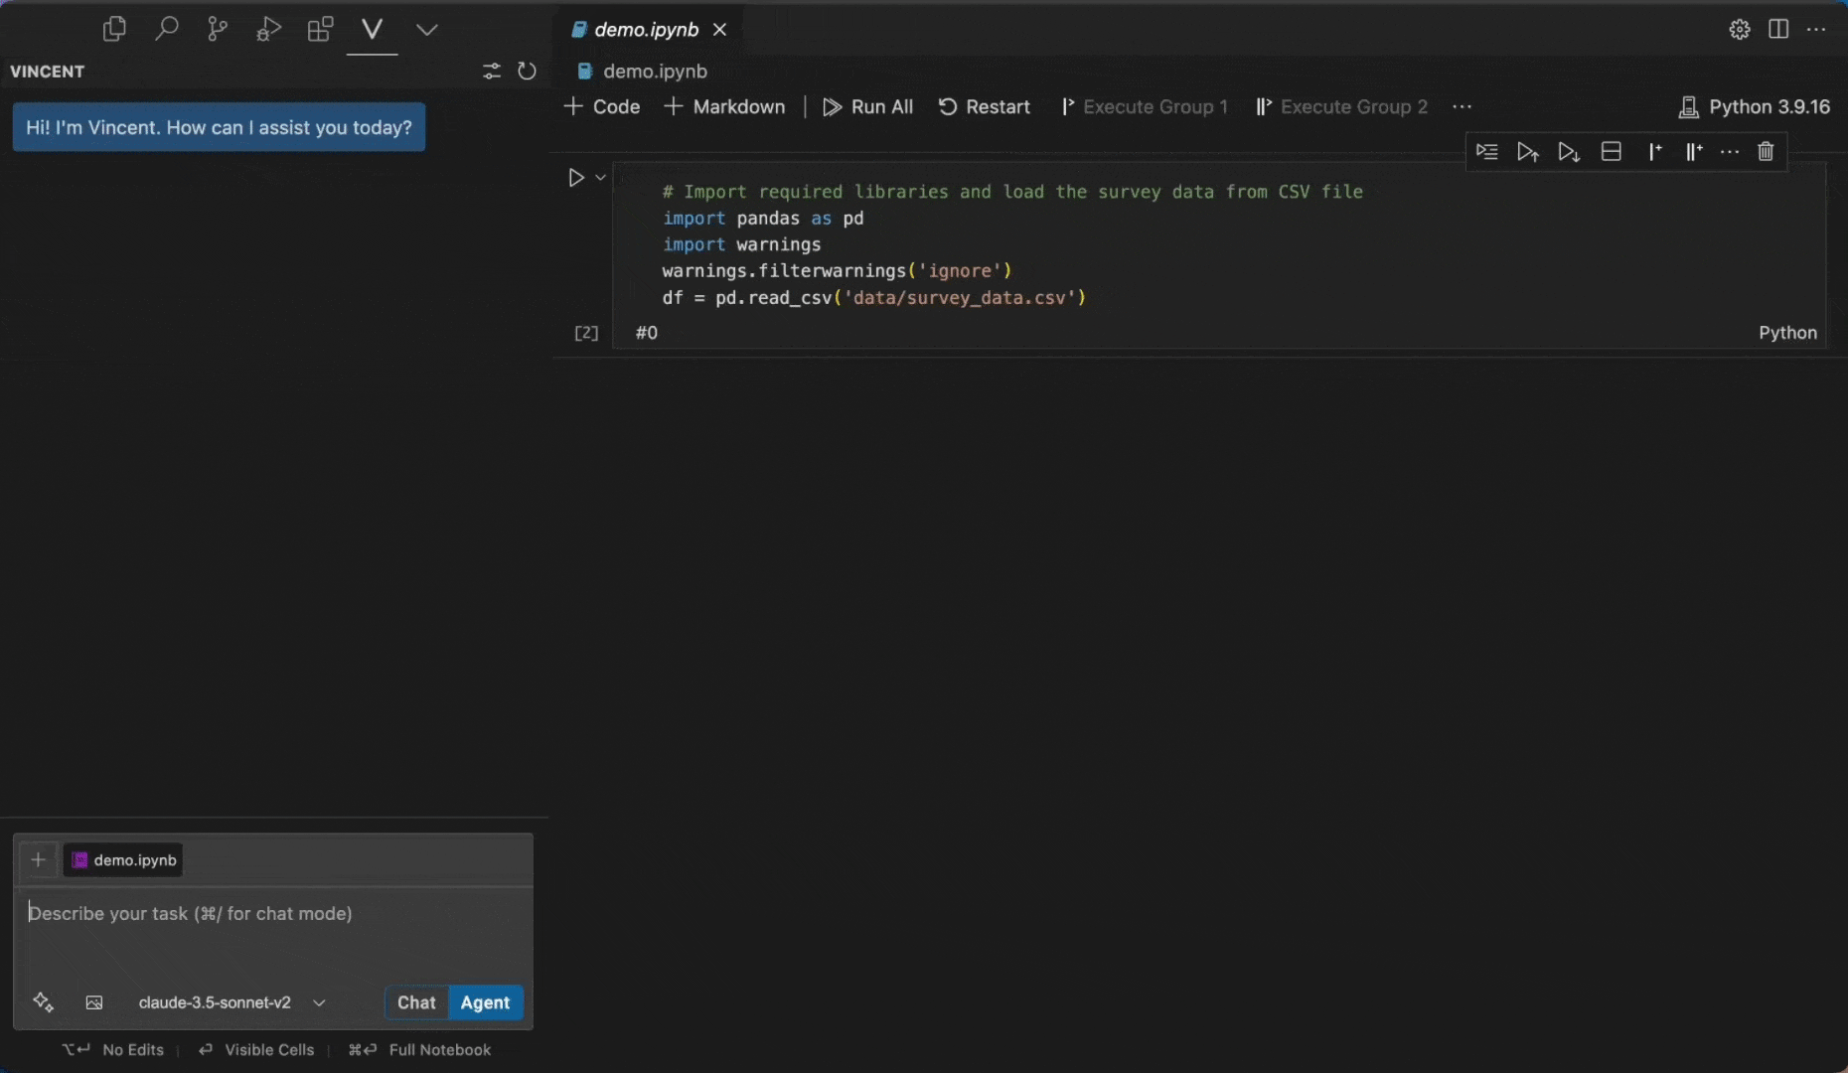Click the execution count [2] label
1848x1073 pixels.
pos(586,333)
